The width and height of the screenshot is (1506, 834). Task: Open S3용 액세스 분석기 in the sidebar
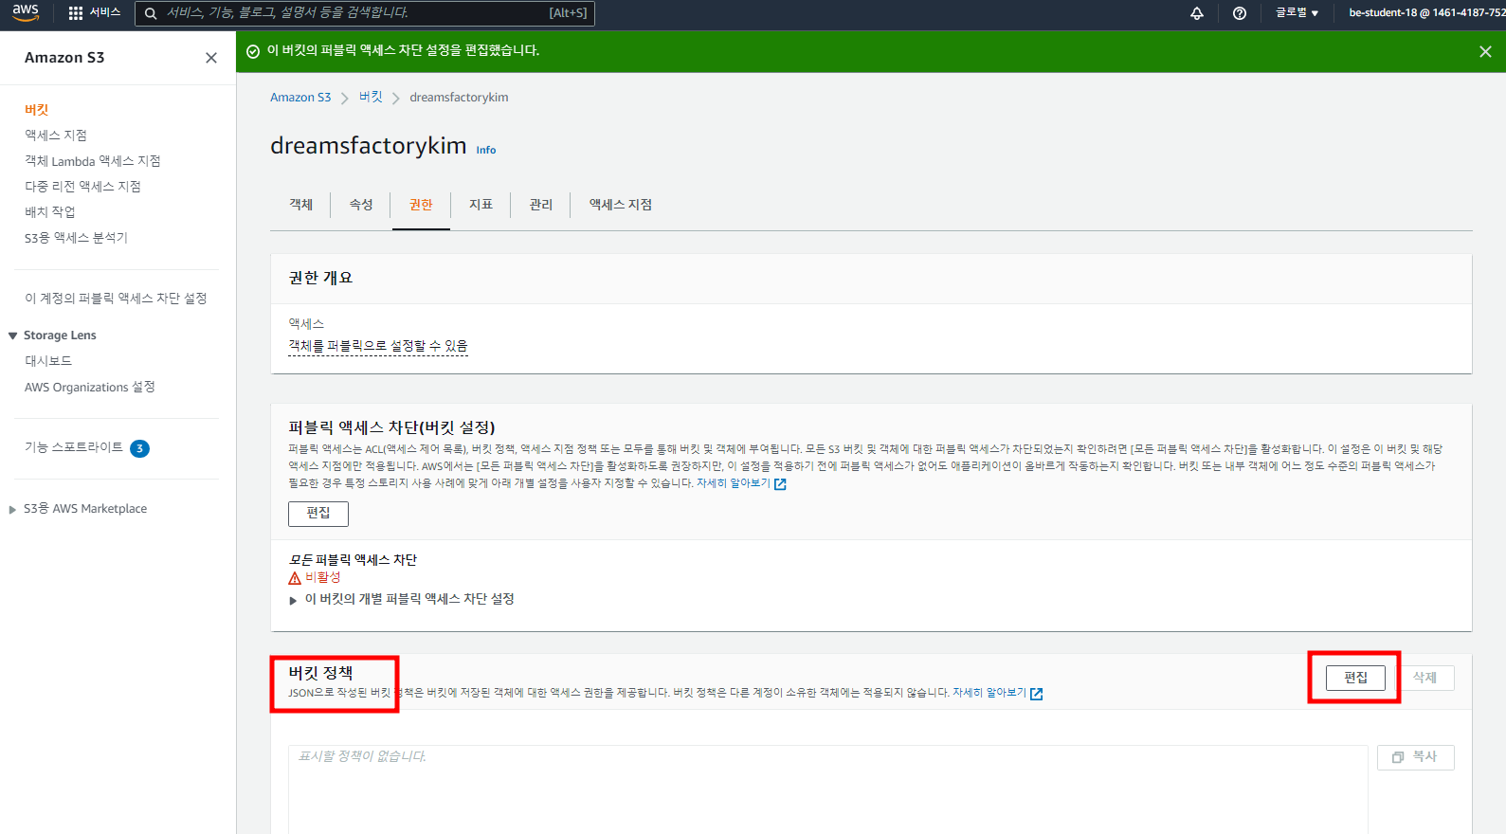click(76, 238)
